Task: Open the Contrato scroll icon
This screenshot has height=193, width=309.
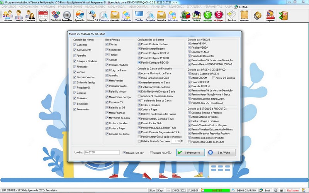Action: [x=244, y=16]
